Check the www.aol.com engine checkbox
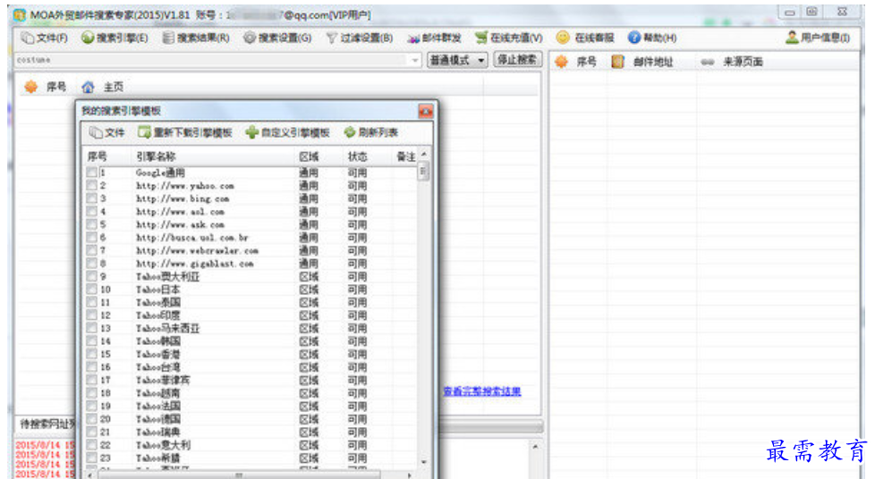 click(x=91, y=212)
